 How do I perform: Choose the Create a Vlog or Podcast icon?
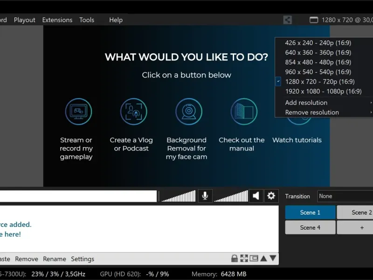(134, 112)
